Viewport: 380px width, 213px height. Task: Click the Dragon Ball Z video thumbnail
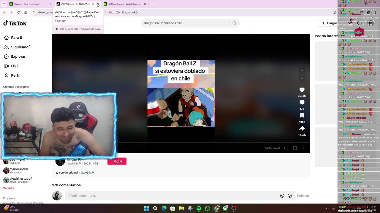[181, 93]
